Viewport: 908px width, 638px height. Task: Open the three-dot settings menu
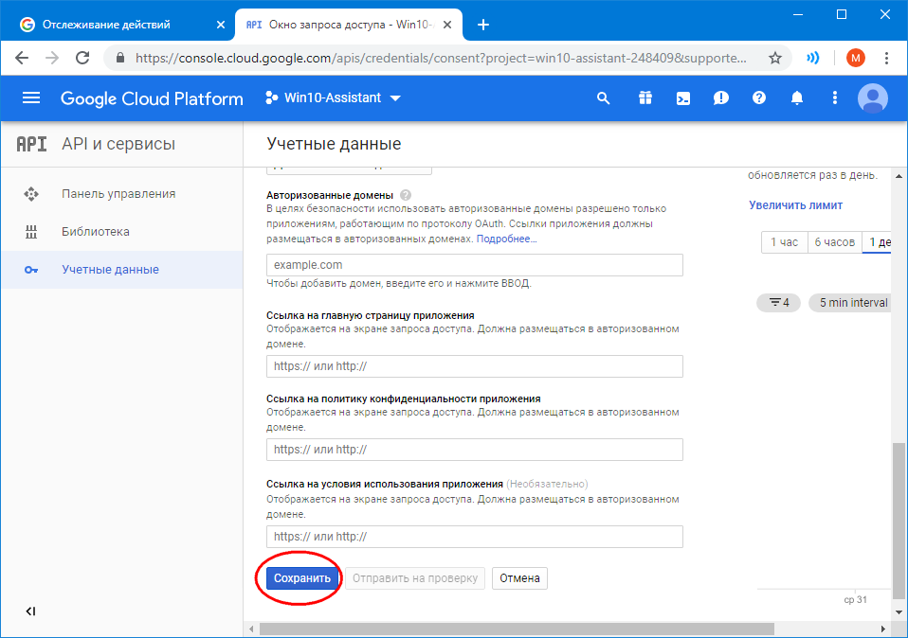point(835,98)
